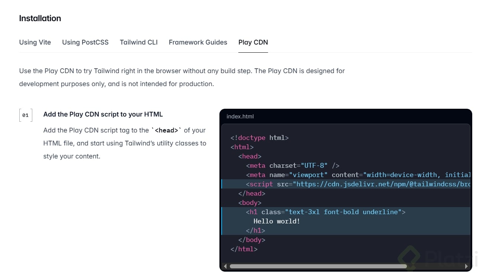Click 'Add the Play CDN script to your HTML' heading
483x275 pixels.
[103, 114]
